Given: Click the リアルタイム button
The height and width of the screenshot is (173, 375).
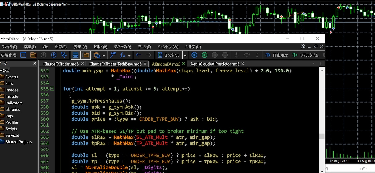Looking at the screenshot, I should coord(305,55).
